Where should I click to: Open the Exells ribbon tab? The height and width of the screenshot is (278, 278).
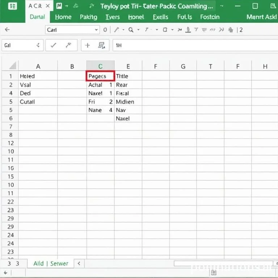click(x=160, y=17)
